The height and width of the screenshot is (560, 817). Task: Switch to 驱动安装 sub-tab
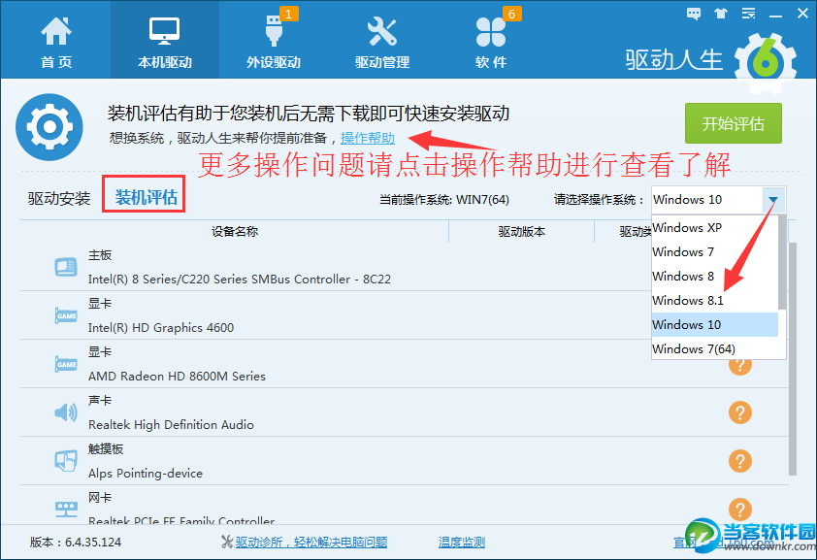click(59, 198)
